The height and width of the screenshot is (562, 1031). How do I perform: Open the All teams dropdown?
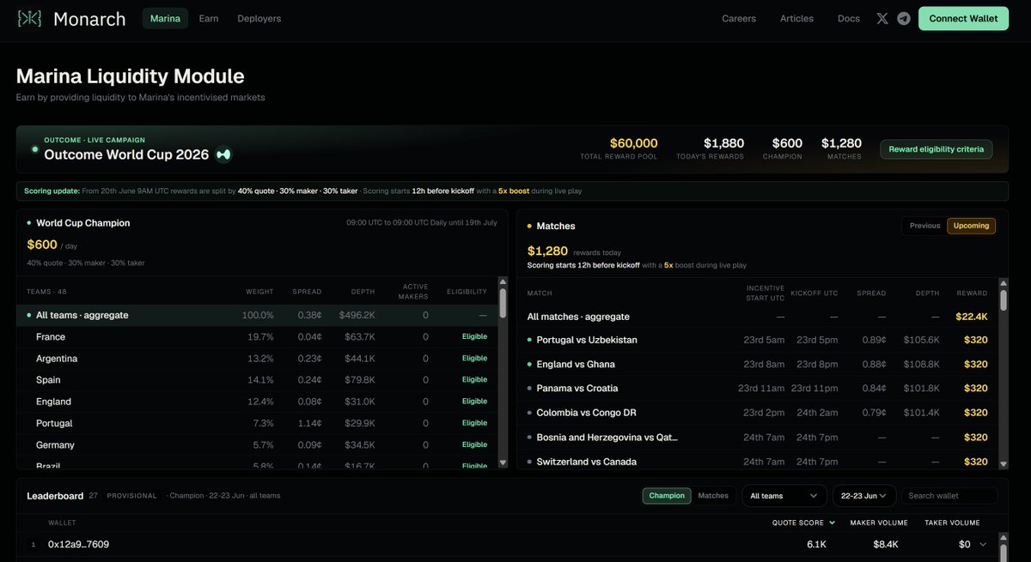(x=784, y=495)
